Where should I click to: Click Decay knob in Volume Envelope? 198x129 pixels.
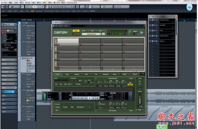tap(111, 82)
